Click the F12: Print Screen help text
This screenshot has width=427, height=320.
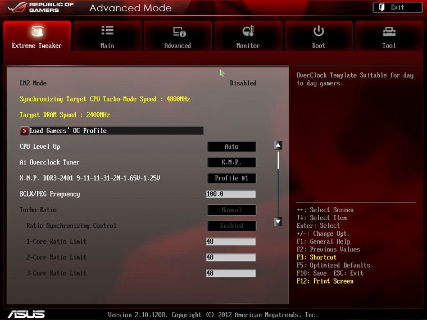(325, 281)
